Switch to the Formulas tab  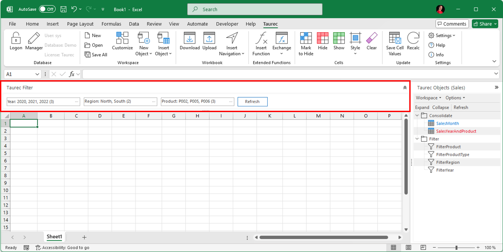pos(111,24)
